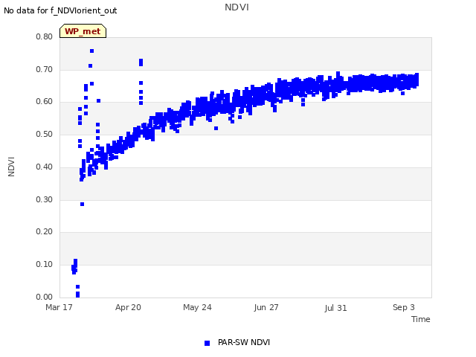Click the highest outlier data point near 0.76
Screen dimensions: 476x357
[x=91, y=51]
